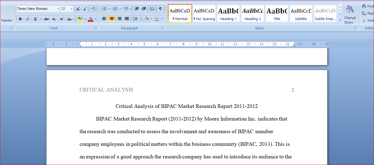Expand the Styles gallery More arrow
Viewport: 374px width, 165px height.
tap(340, 20)
